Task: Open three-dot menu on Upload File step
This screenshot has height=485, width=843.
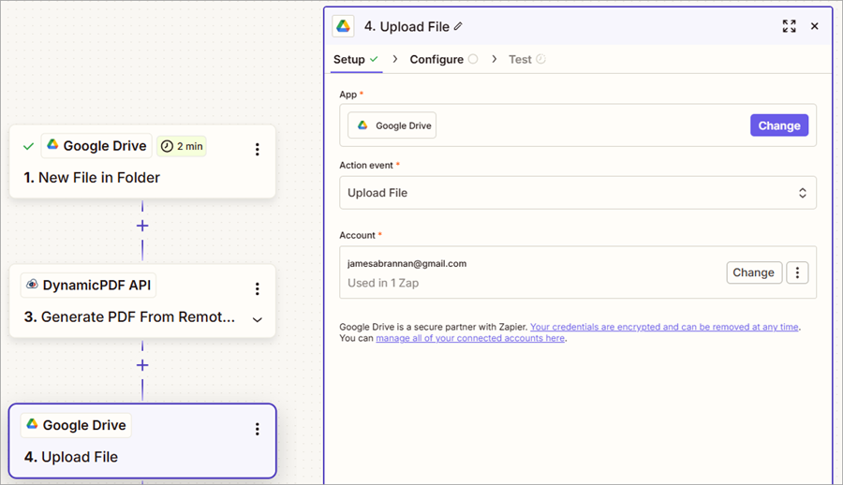Action: click(x=258, y=429)
